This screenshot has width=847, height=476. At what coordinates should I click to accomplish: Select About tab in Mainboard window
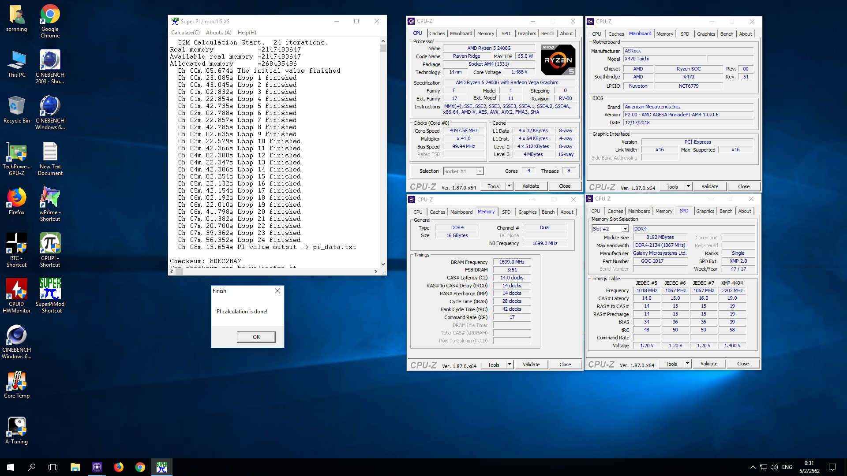pos(746,34)
